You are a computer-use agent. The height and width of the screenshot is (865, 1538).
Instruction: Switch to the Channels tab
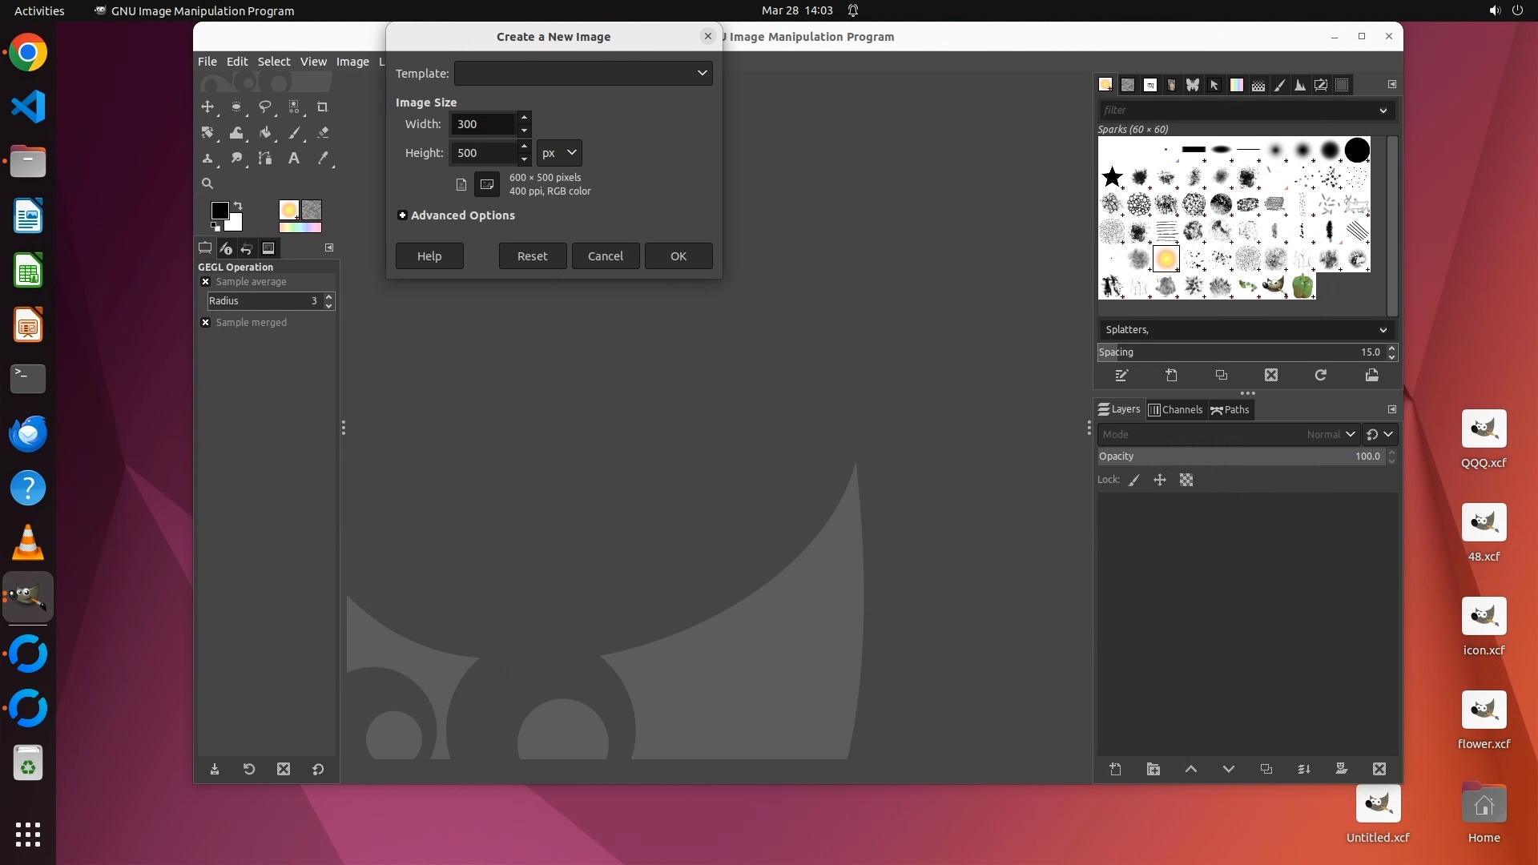[1175, 410]
